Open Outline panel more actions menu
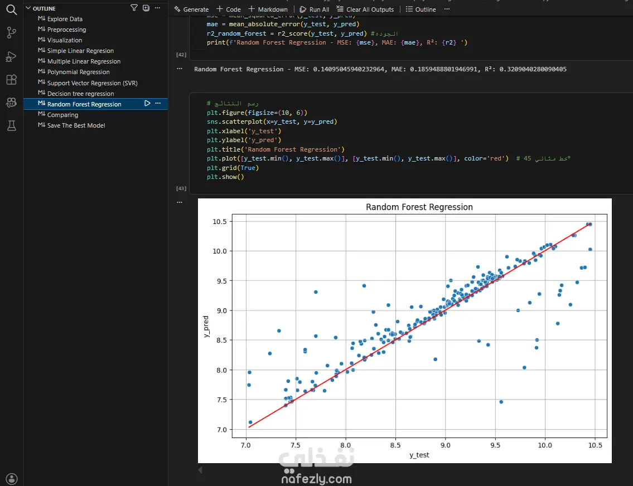Image resolution: width=633 pixels, height=486 pixels. click(157, 8)
